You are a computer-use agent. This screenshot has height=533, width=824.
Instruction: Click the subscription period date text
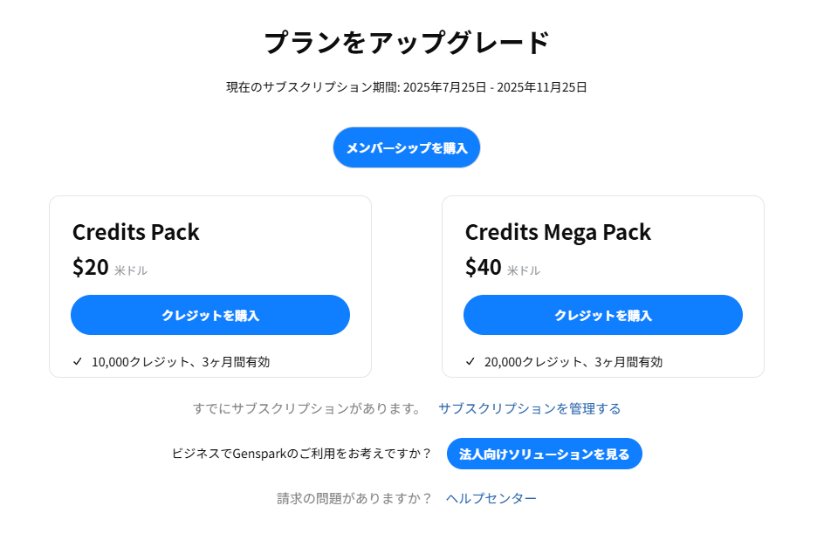tap(406, 87)
